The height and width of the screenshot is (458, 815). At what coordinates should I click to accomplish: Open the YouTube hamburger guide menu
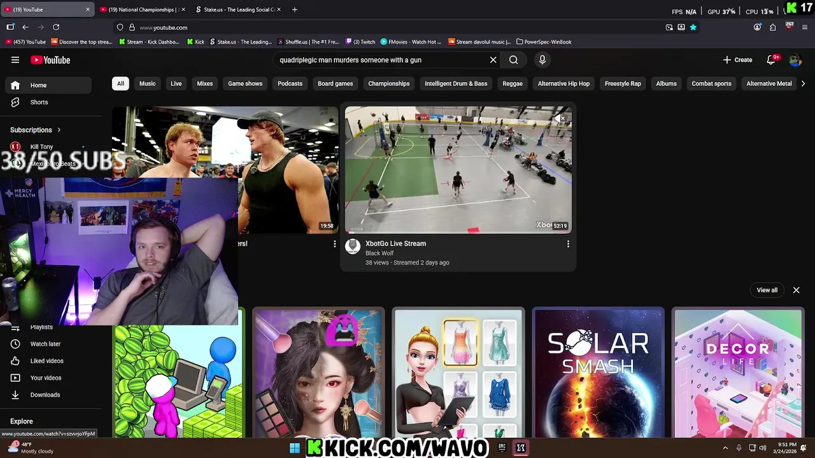click(x=15, y=60)
